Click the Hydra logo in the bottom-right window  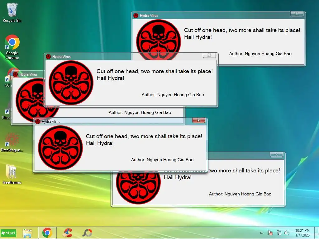138,187
